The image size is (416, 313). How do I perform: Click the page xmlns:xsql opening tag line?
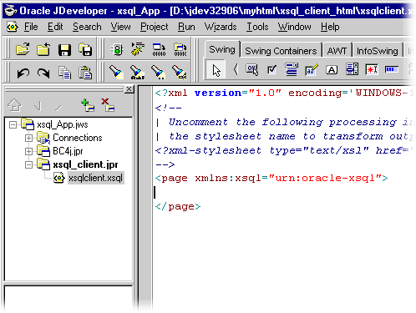[x=271, y=178]
